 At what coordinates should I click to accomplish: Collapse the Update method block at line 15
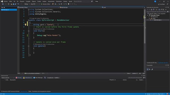(x=29, y=46)
